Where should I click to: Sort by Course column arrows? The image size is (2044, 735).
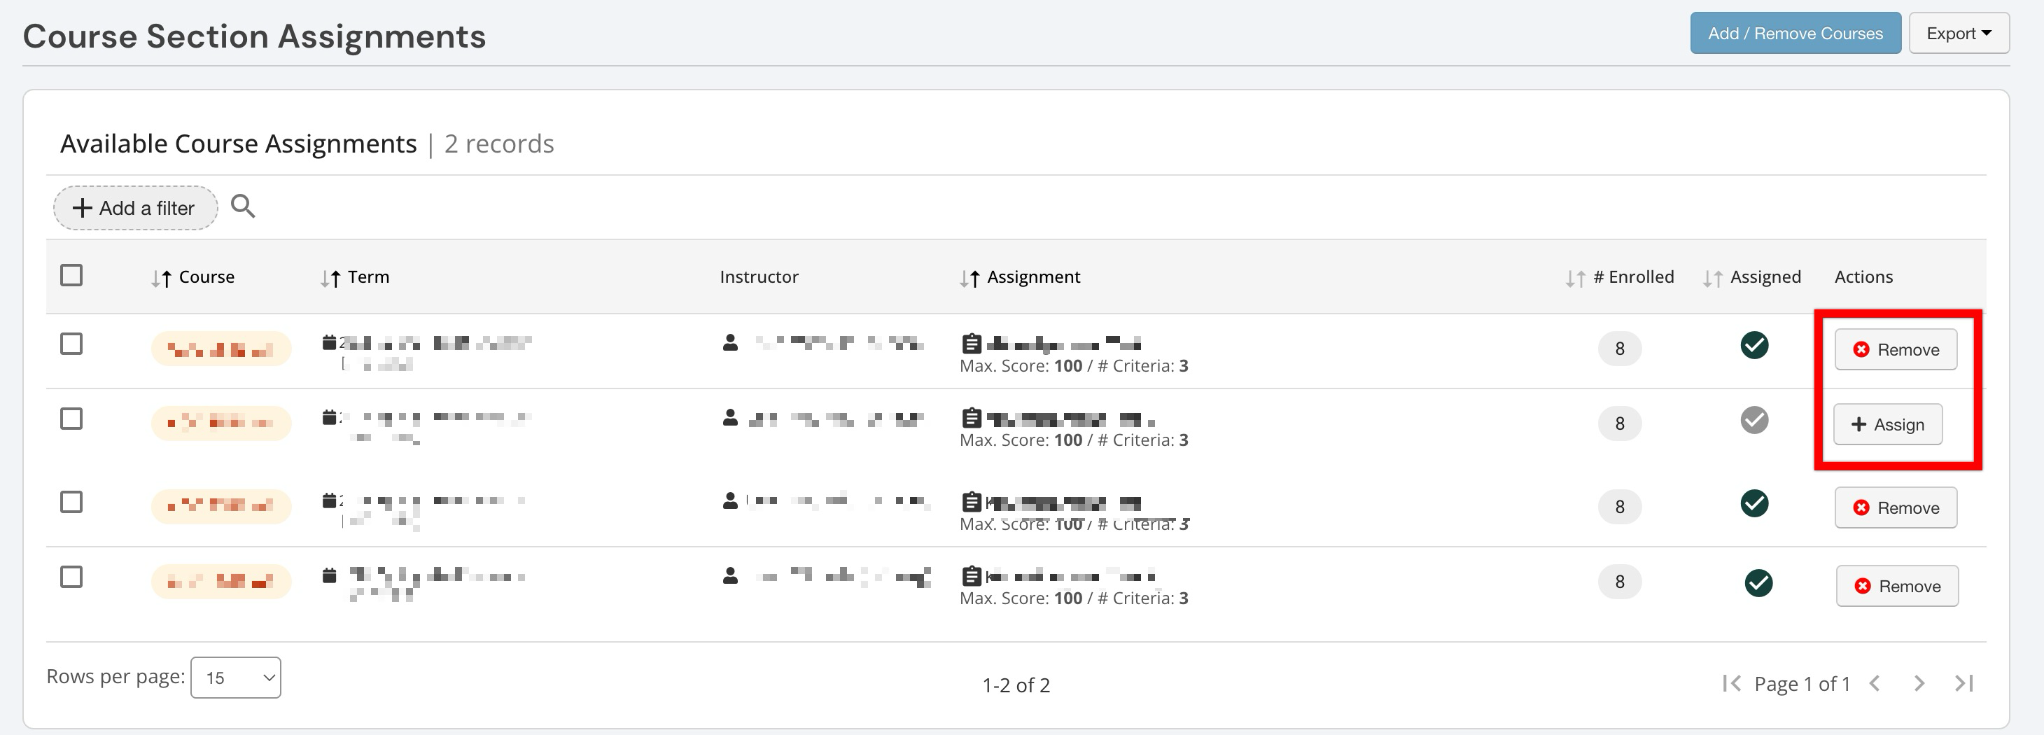tap(161, 278)
